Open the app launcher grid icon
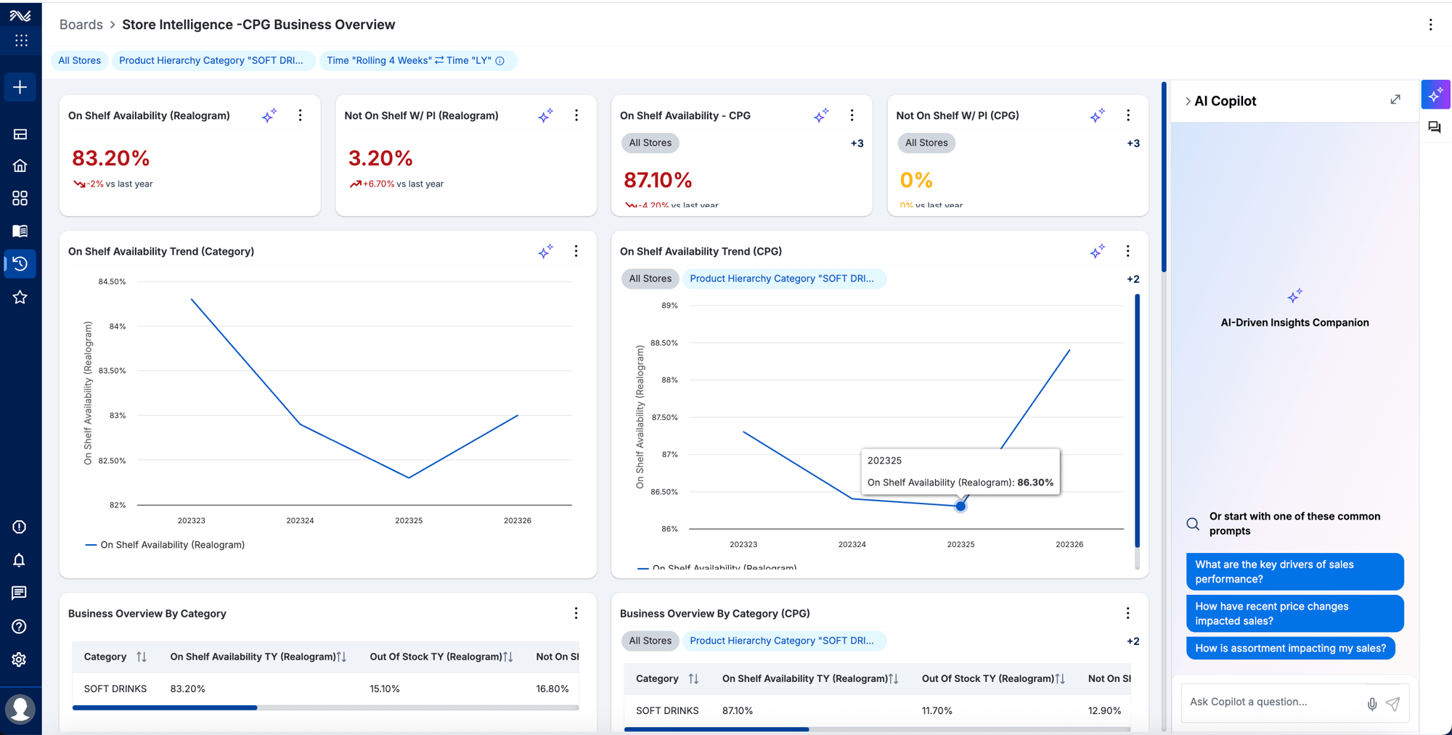Screen dimensions: 1452x735 21,41
